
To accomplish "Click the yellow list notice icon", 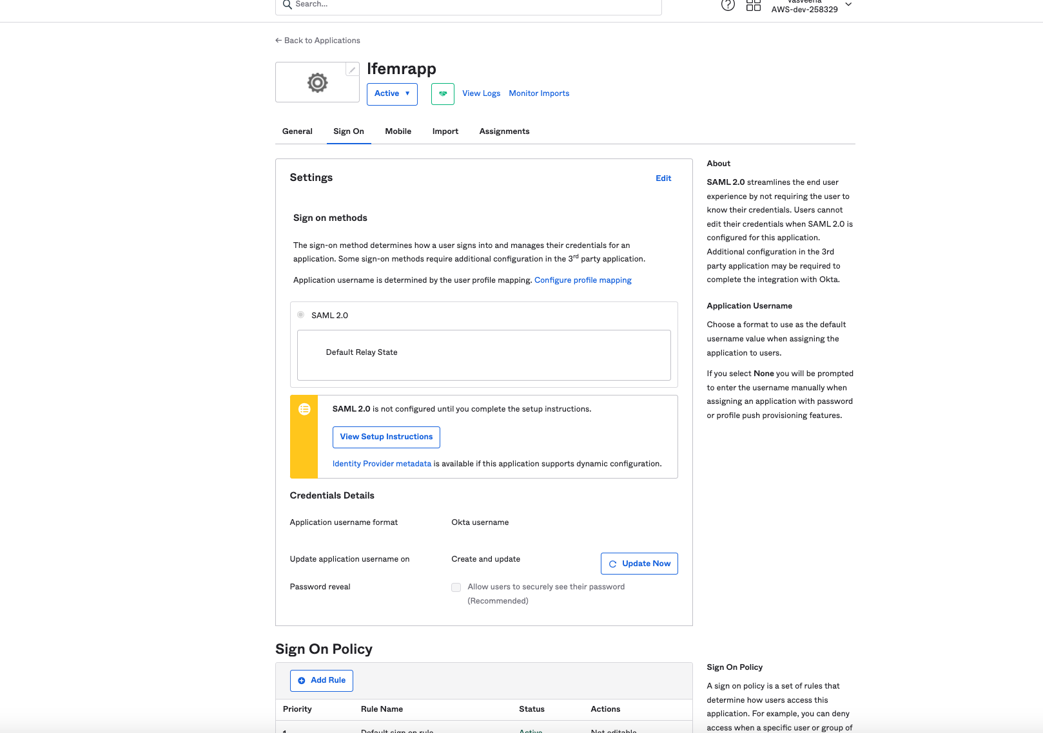I will 304,409.
